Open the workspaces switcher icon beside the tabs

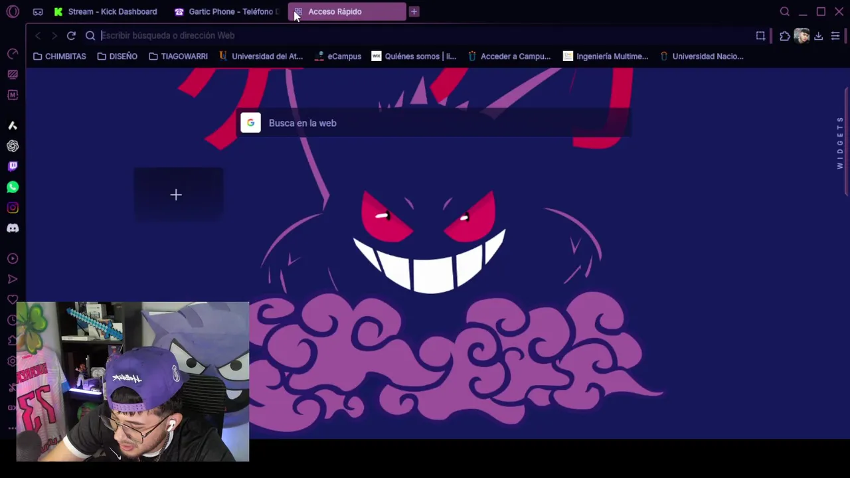pyautogui.click(x=38, y=12)
